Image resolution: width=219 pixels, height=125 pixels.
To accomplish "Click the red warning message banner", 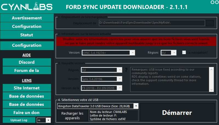I will (x=136, y=41).
